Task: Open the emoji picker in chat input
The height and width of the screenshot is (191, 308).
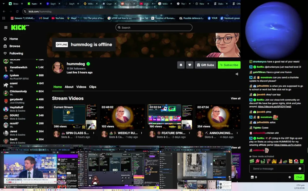Action: click(x=300, y=168)
